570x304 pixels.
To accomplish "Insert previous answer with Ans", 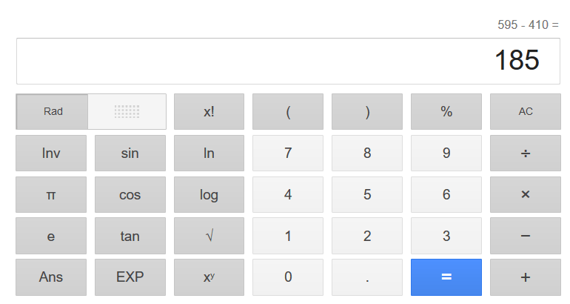I will click(51, 277).
